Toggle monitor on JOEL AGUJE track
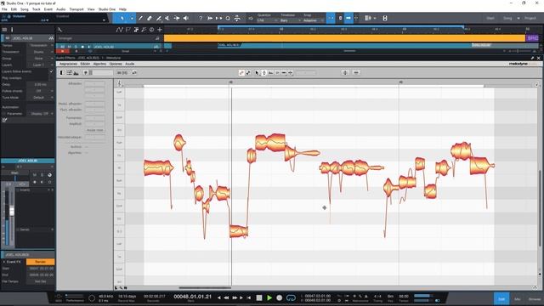Screen dimensions: 544x306 point(89,47)
